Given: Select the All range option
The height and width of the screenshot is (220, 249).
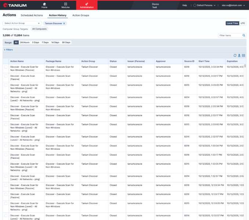Looking at the screenshot, I should (16, 42).
